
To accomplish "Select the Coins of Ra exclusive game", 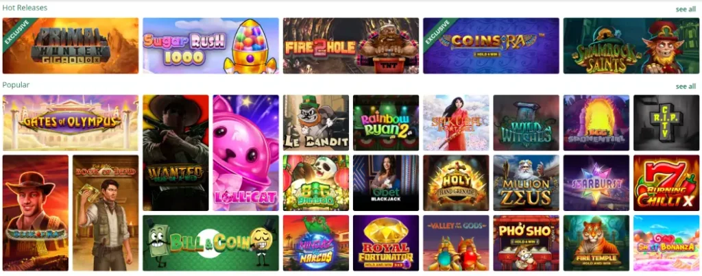I will [491, 46].
